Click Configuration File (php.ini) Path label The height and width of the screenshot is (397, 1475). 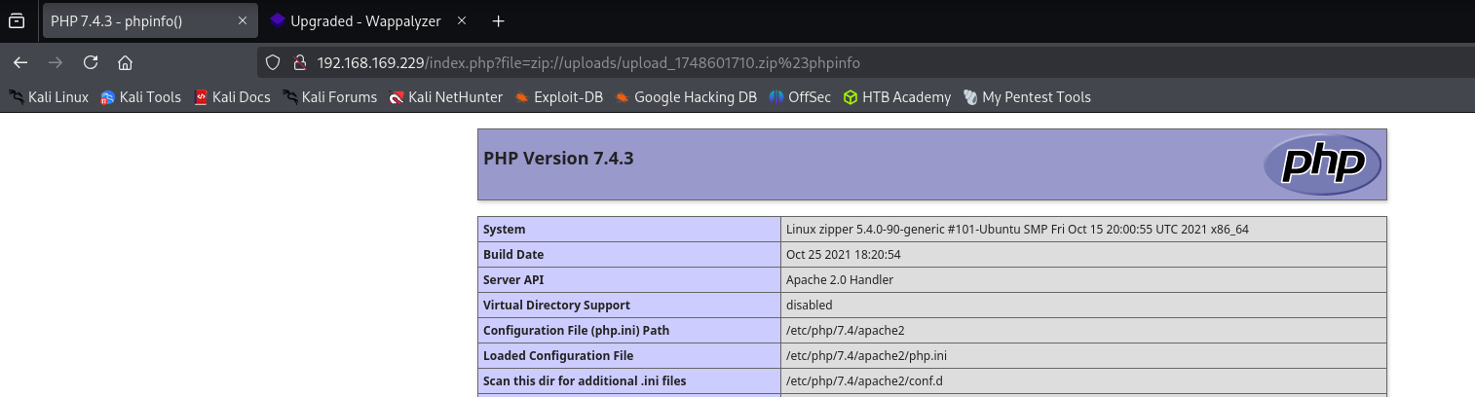629,331
